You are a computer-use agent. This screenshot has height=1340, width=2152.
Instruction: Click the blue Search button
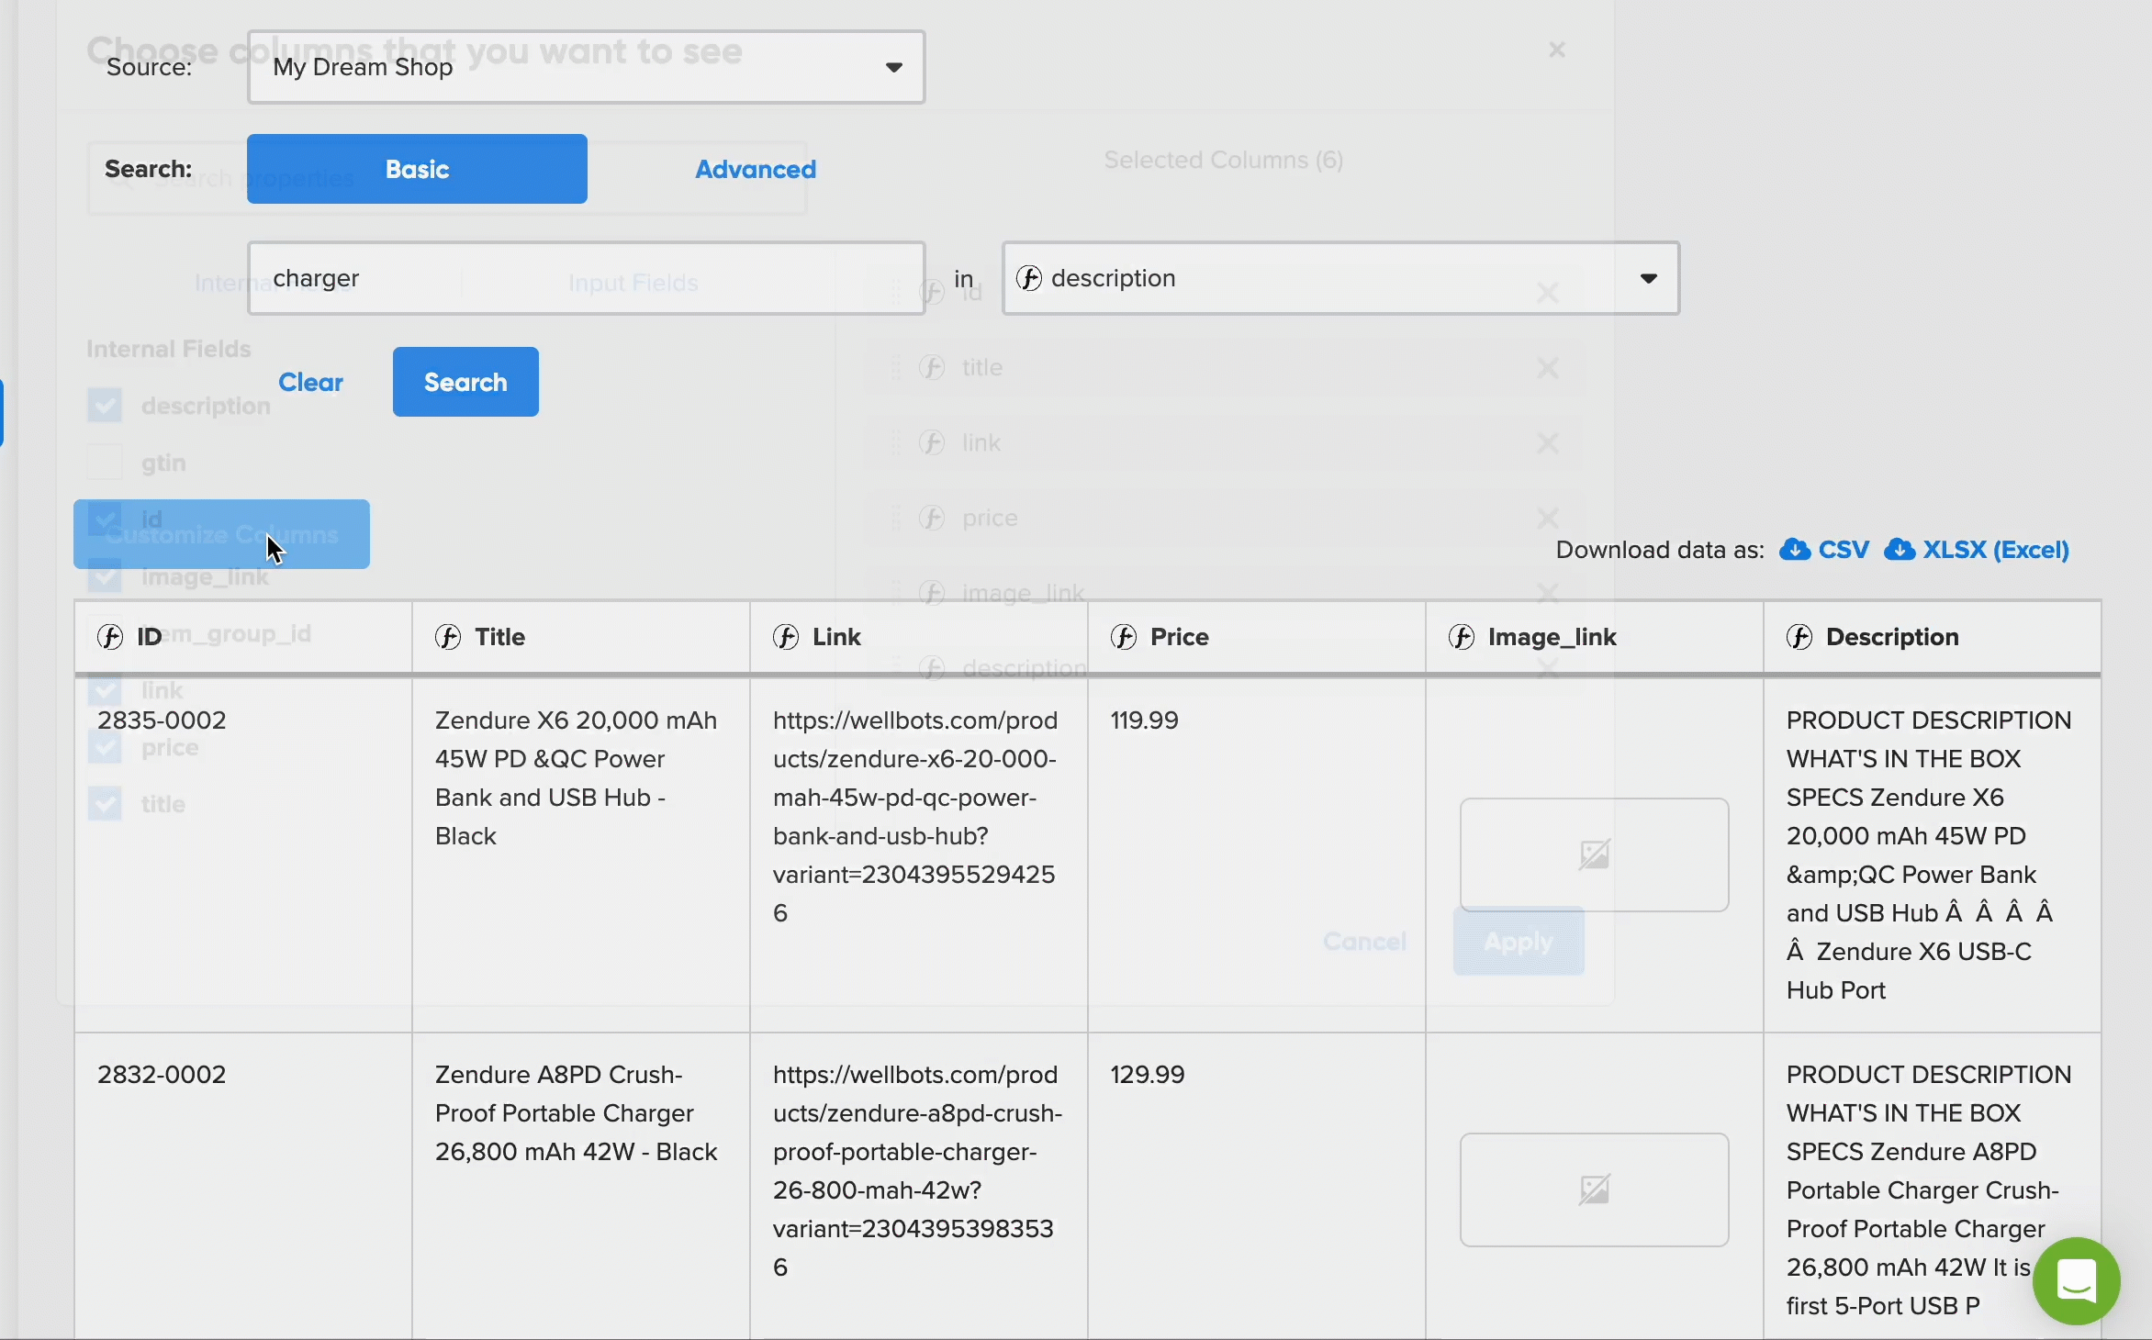pos(465,382)
